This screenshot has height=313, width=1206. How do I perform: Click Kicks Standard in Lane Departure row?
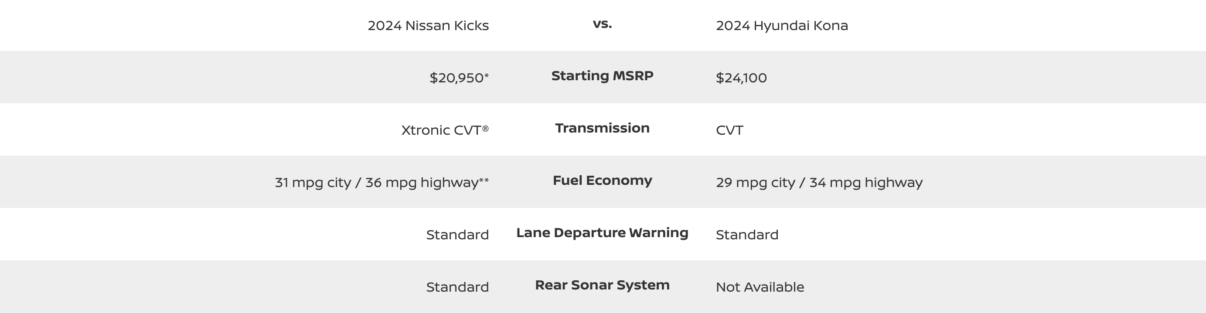click(x=457, y=235)
